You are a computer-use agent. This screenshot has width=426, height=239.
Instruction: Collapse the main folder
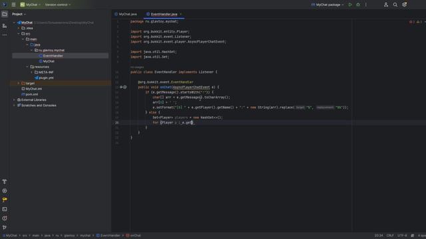click(x=23, y=39)
